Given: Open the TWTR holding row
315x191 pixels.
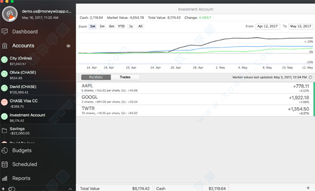Looking at the screenshot, I should 195,110.
